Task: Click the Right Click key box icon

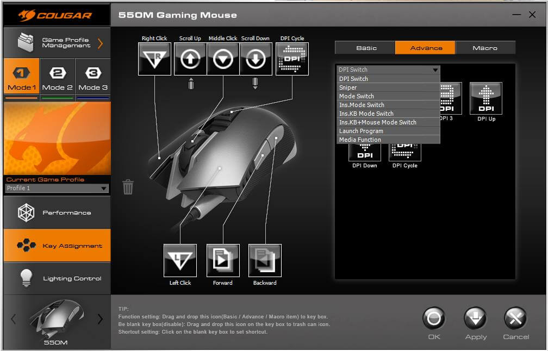Action: click(x=154, y=59)
